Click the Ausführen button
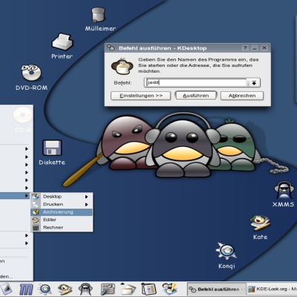This screenshot has height=297, width=297. [196, 96]
